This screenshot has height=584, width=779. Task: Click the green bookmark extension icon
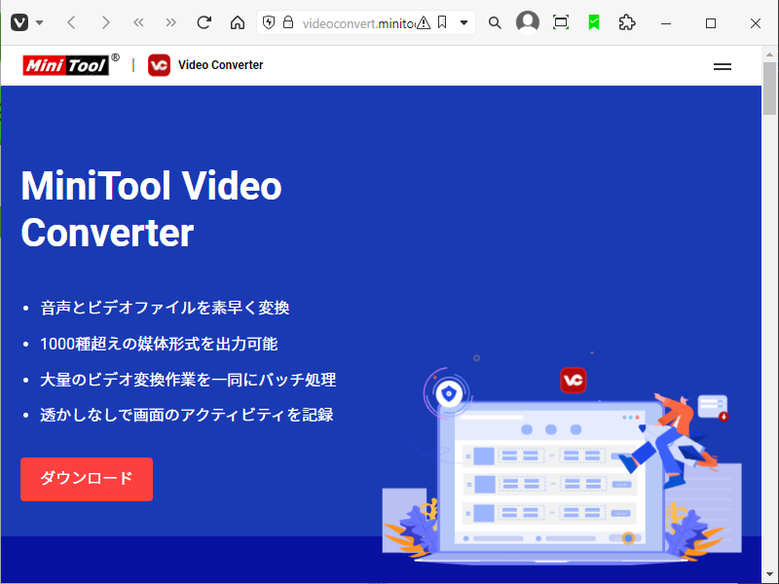click(x=594, y=22)
